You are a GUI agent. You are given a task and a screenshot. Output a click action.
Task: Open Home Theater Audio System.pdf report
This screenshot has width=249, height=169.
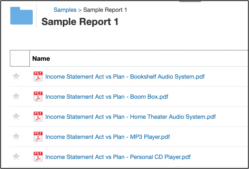coord(130,117)
